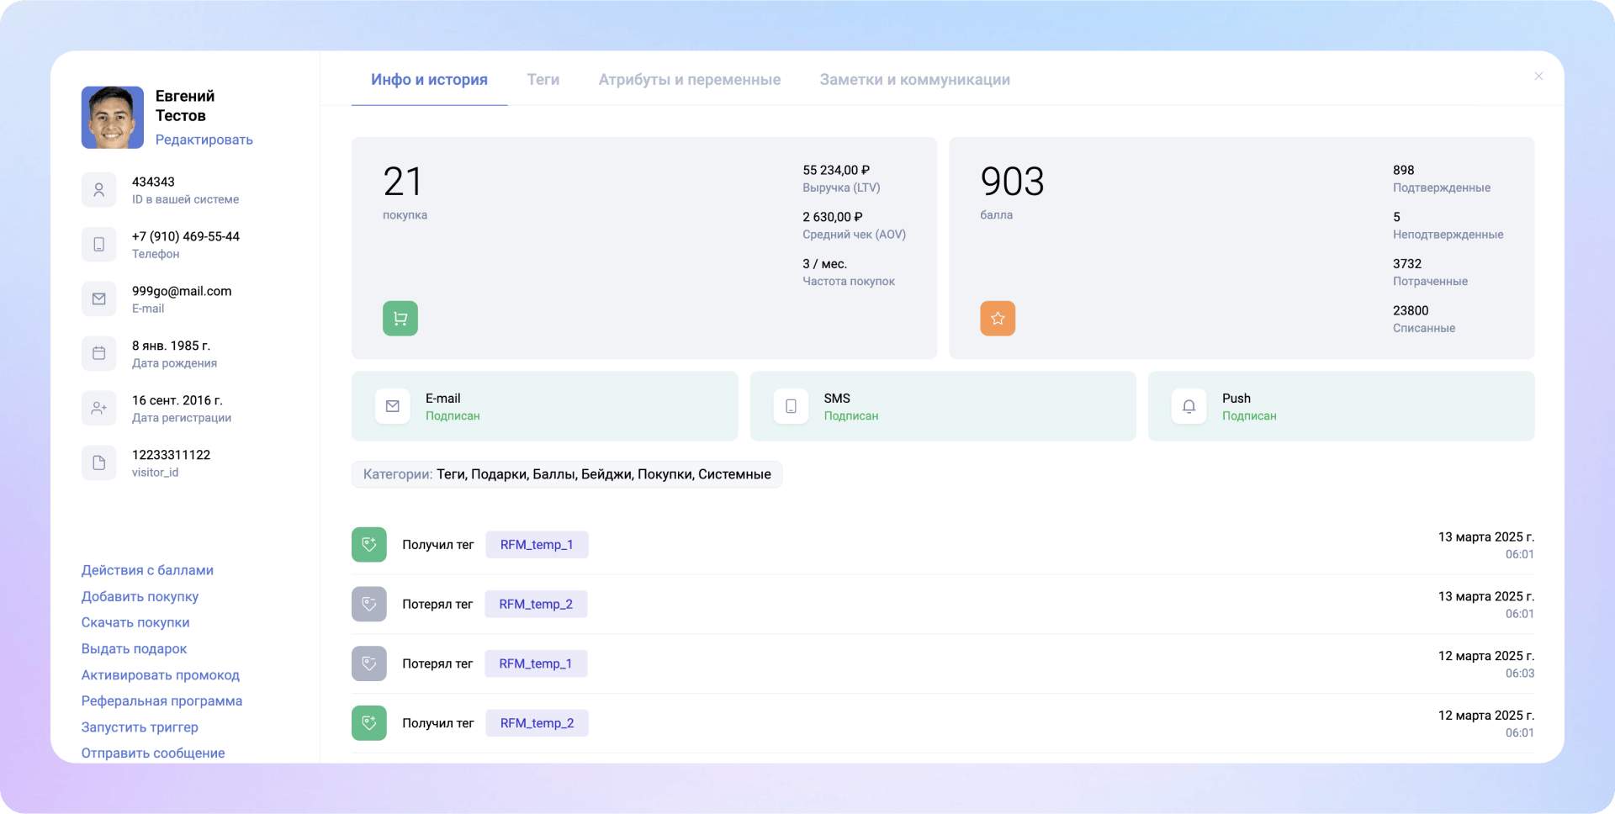Click the orange star points icon
The image size is (1615, 814).
pos(997,319)
